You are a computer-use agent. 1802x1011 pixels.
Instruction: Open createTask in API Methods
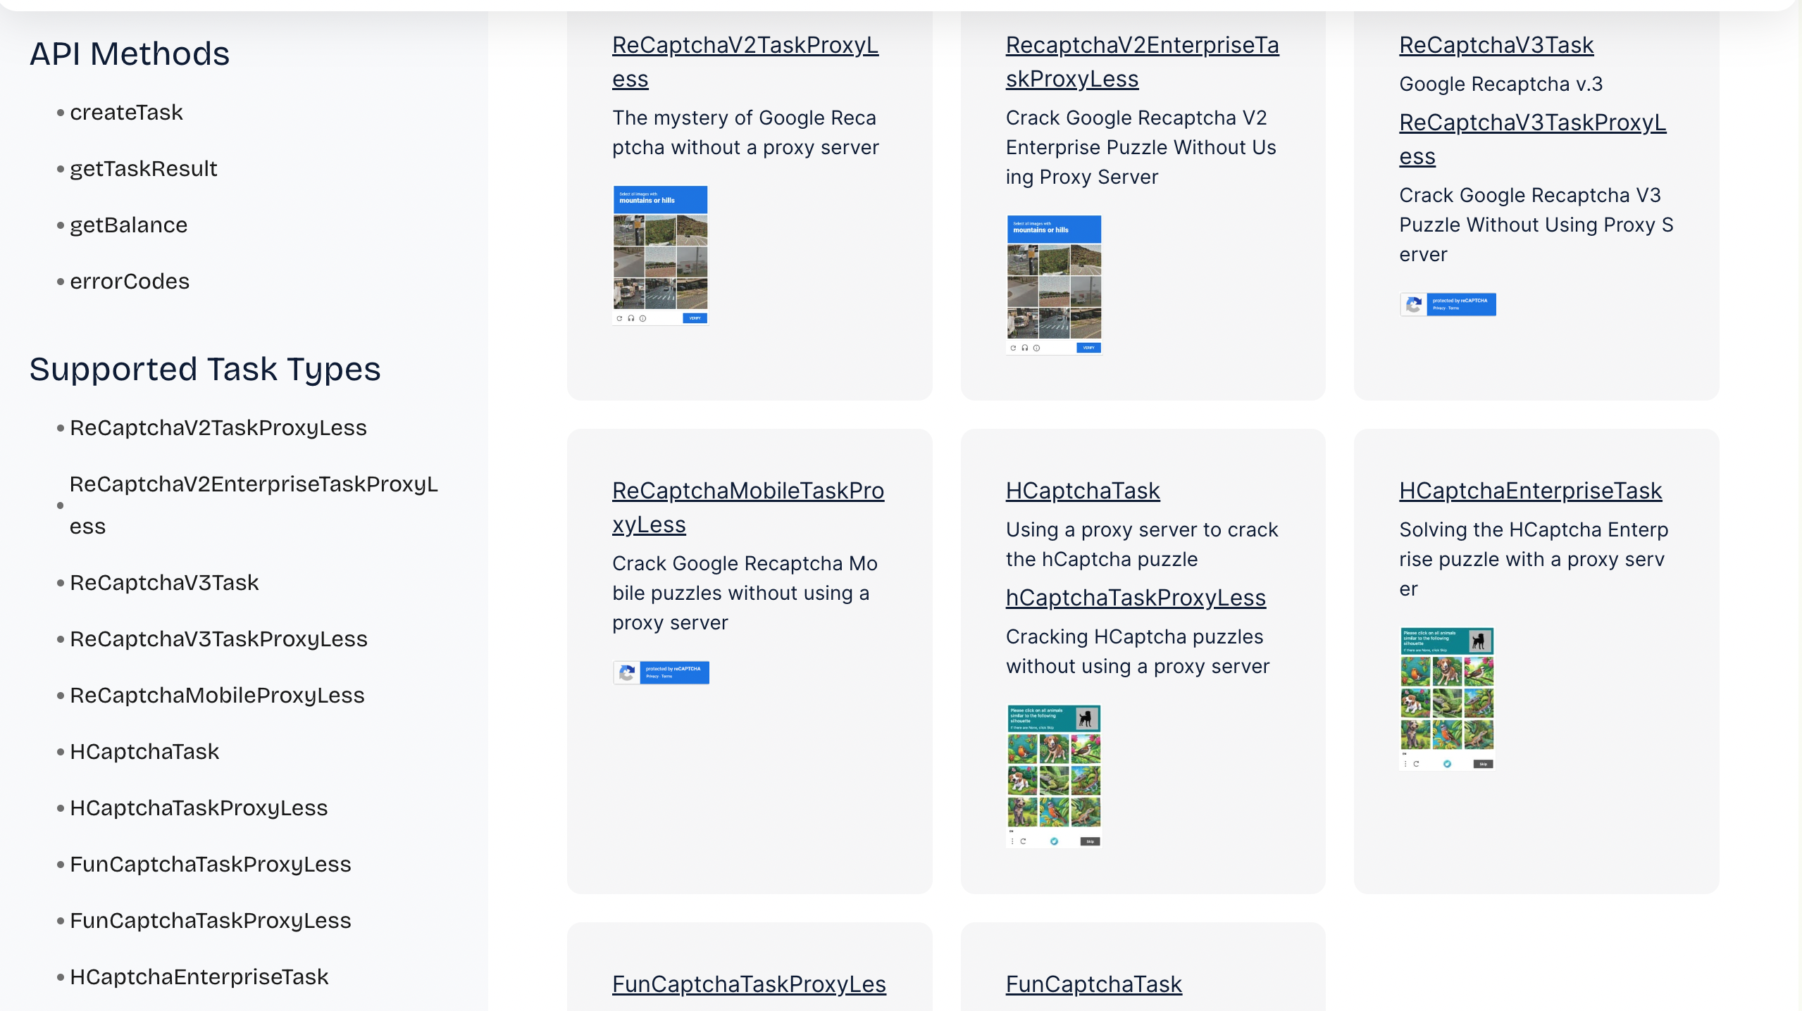[x=126, y=113]
